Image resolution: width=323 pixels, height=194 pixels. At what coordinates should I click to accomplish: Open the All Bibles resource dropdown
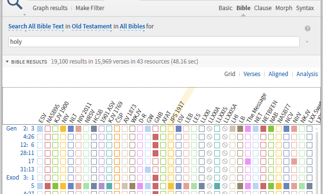tap(132, 26)
